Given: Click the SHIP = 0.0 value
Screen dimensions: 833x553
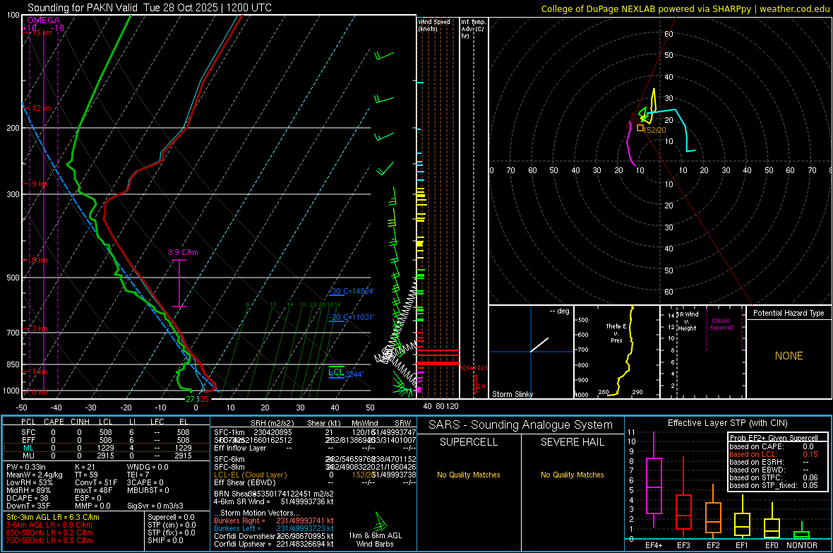Looking at the screenshot, I should [x=165, y=540].
